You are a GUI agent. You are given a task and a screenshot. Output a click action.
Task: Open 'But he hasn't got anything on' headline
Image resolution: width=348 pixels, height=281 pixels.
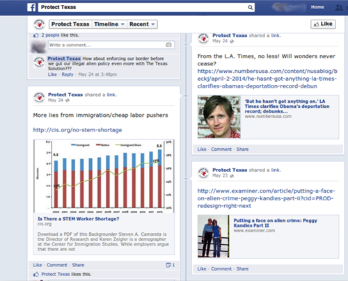(x=287, y=106)
